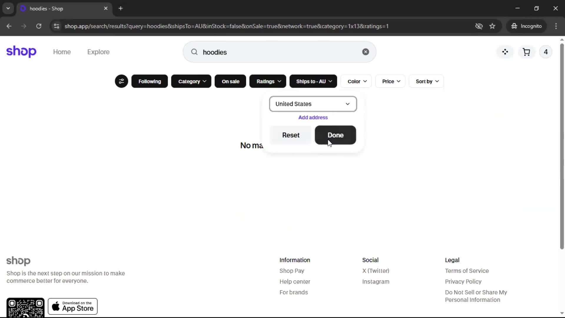Image resolution: width=565 pixels, height=318 pixels.
Task: Open the Chrome three-dot menu
Action: coord(556,26)
